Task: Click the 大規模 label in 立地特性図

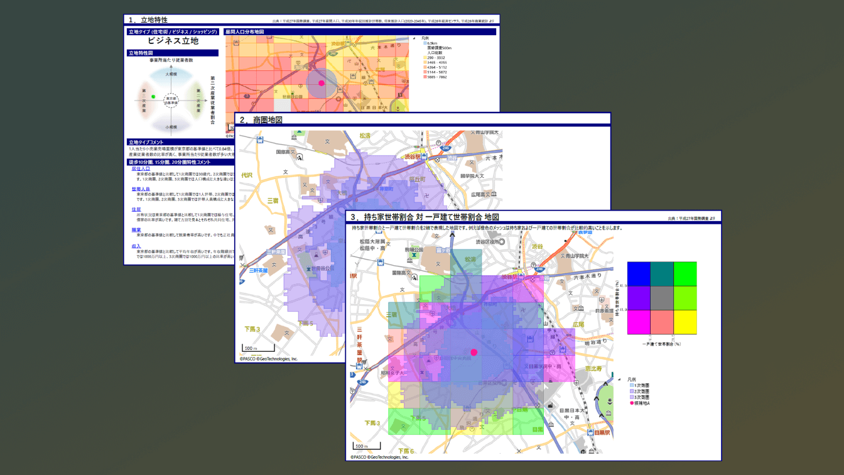Action: tap(171, 74)
